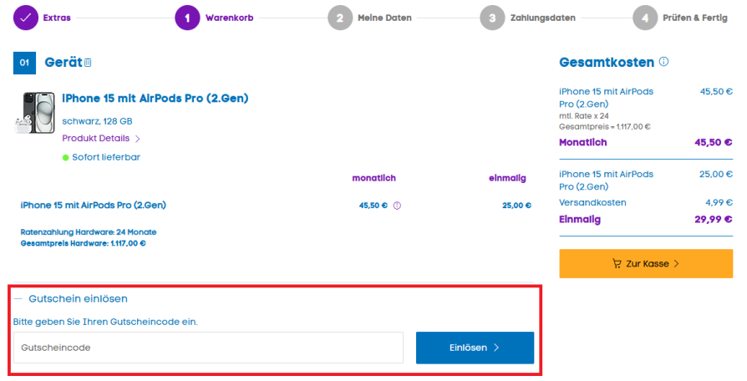Go to Meine Daten step 2 circle
Screen dimensions: 747x381
[340, 18]
